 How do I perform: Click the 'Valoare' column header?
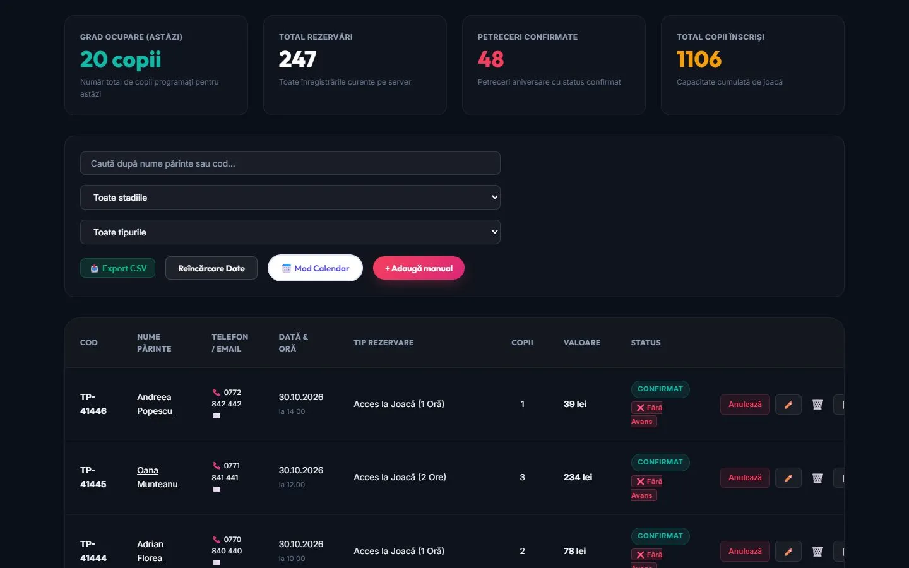click(582, 343)
